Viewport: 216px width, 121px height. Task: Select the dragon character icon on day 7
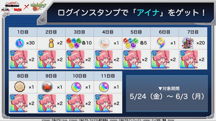(x=188, y=43)
